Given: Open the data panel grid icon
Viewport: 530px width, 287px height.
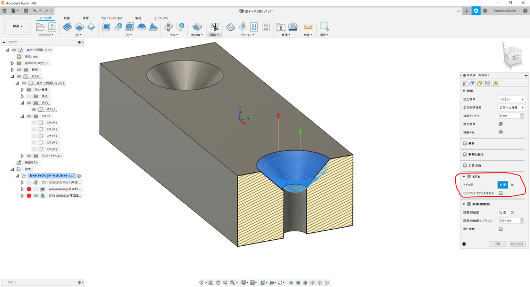Looking at the screenshot, I should [4, 11].
